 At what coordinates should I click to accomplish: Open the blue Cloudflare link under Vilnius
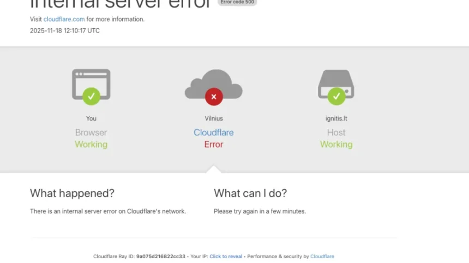[213, 133]
